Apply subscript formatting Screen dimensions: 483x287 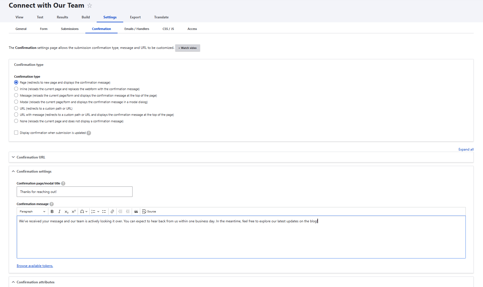click(x=66, y=211)
